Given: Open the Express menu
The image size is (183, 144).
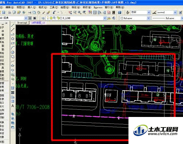Looking at the screenshot, I should click(98, 7).
